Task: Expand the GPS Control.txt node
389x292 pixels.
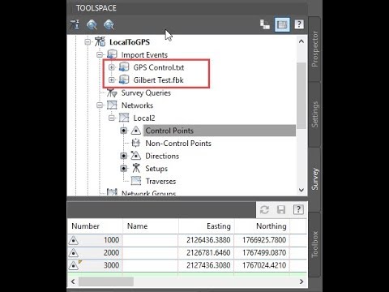Action: point(112,67)
